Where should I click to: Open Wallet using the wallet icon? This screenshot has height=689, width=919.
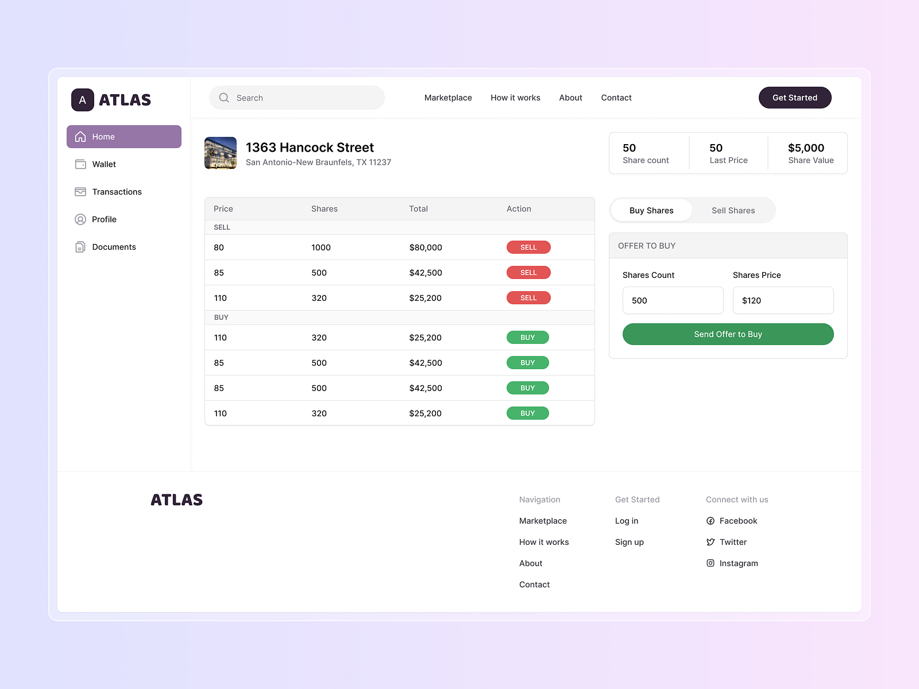coord(80,164)
